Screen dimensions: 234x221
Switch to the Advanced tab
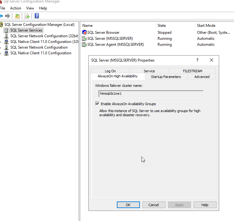pyautogui.click(x=202, y=77)
